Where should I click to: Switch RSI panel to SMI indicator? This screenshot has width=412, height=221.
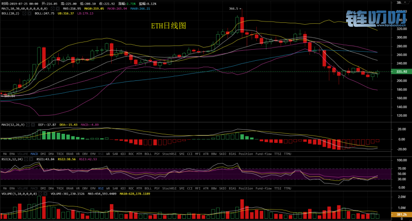click(x=182, y=189)
